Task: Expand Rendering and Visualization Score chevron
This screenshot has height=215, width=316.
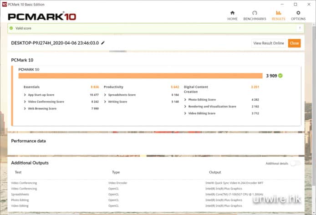Action: [185, 107]
